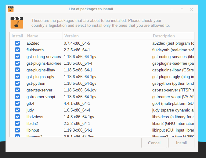
Task: Uncheck the a52dec package checkbox
Action: [17, 43]
